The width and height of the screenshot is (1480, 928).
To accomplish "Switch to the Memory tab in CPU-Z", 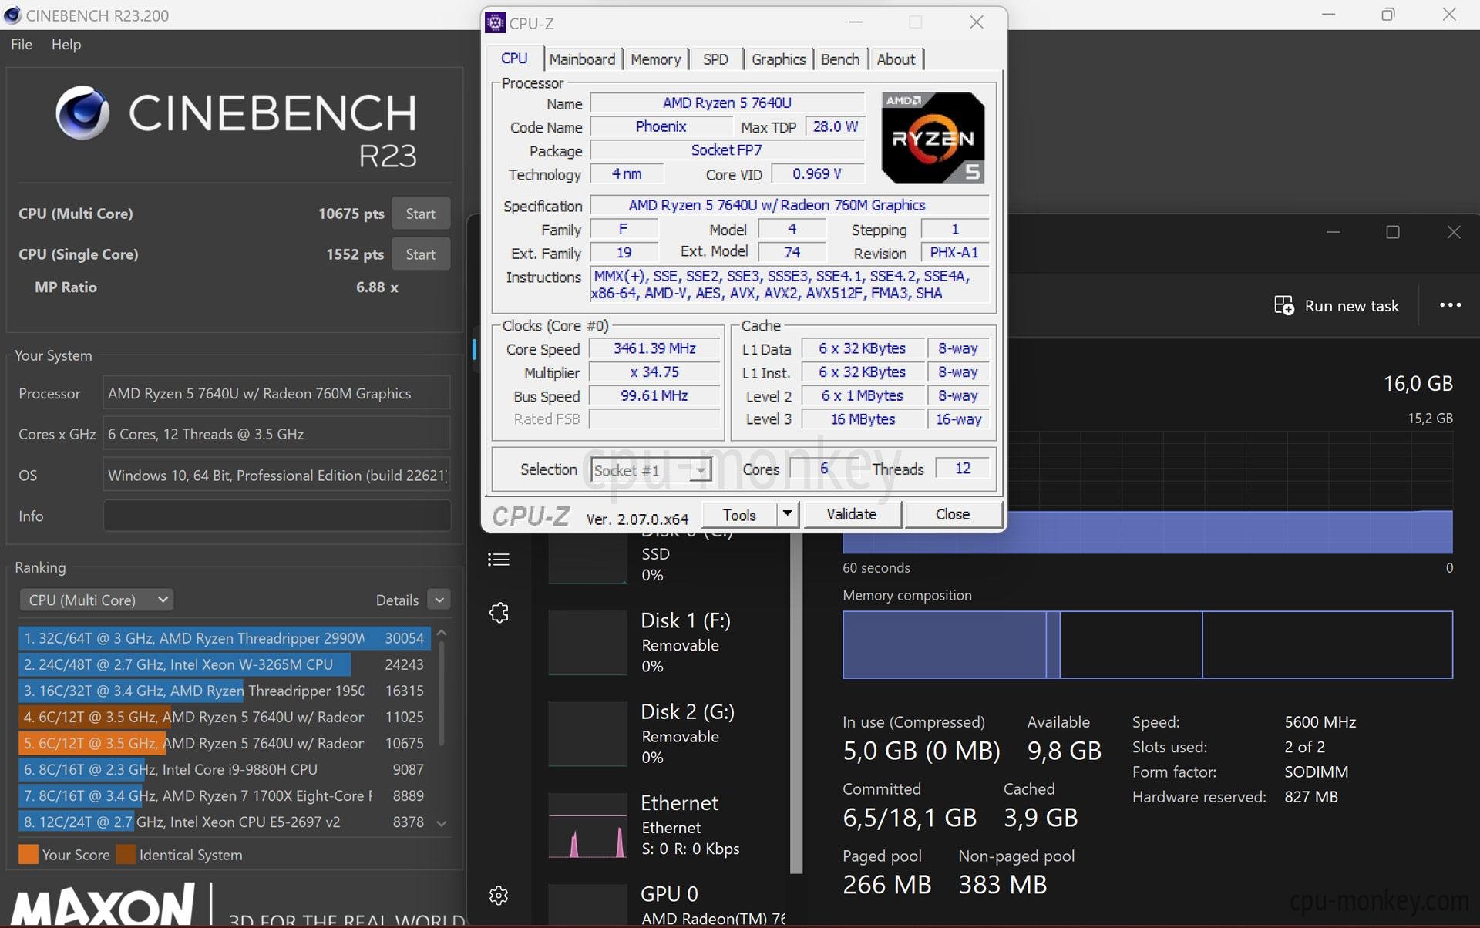I will 656,59.
